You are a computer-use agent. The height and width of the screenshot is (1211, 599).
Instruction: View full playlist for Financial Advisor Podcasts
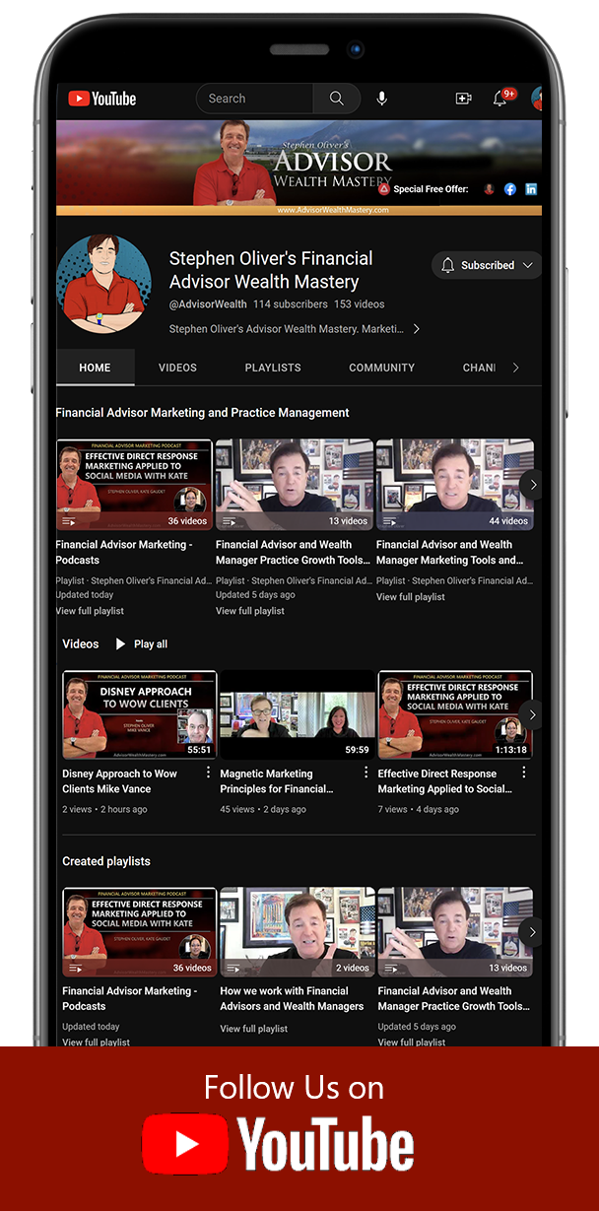92,611
